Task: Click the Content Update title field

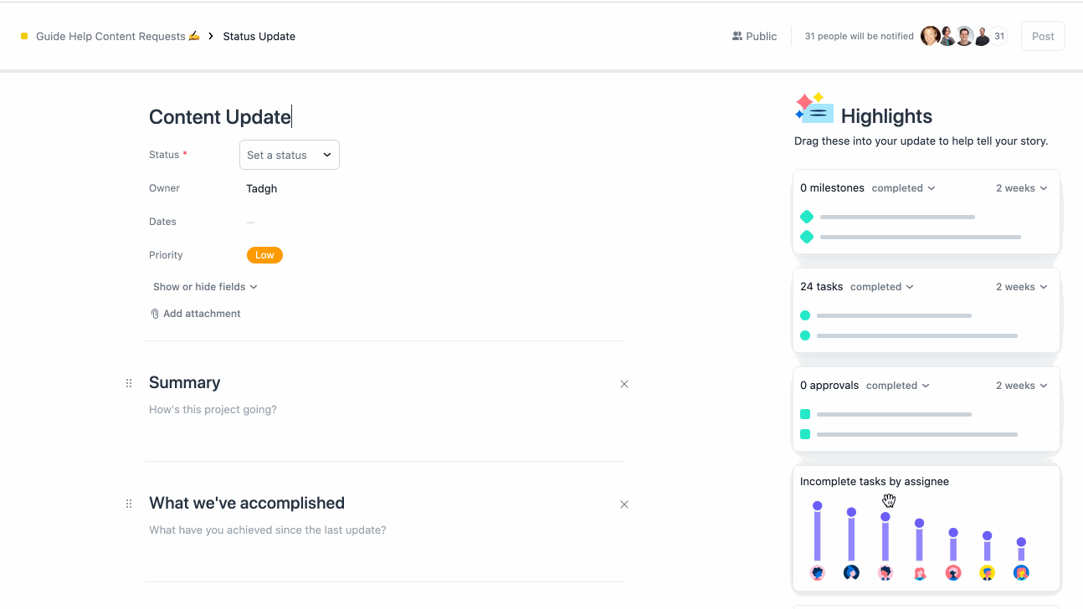Action: pyautogui.click(x=219, y=116)
